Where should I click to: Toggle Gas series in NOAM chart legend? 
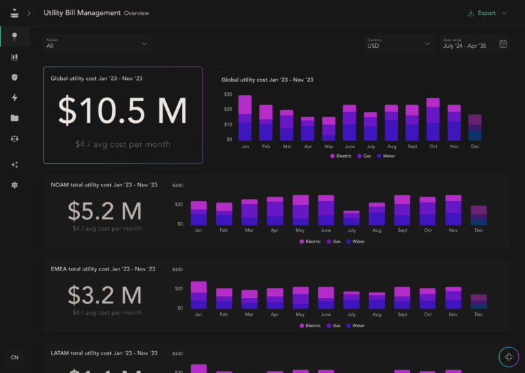(x=334, y=241)
